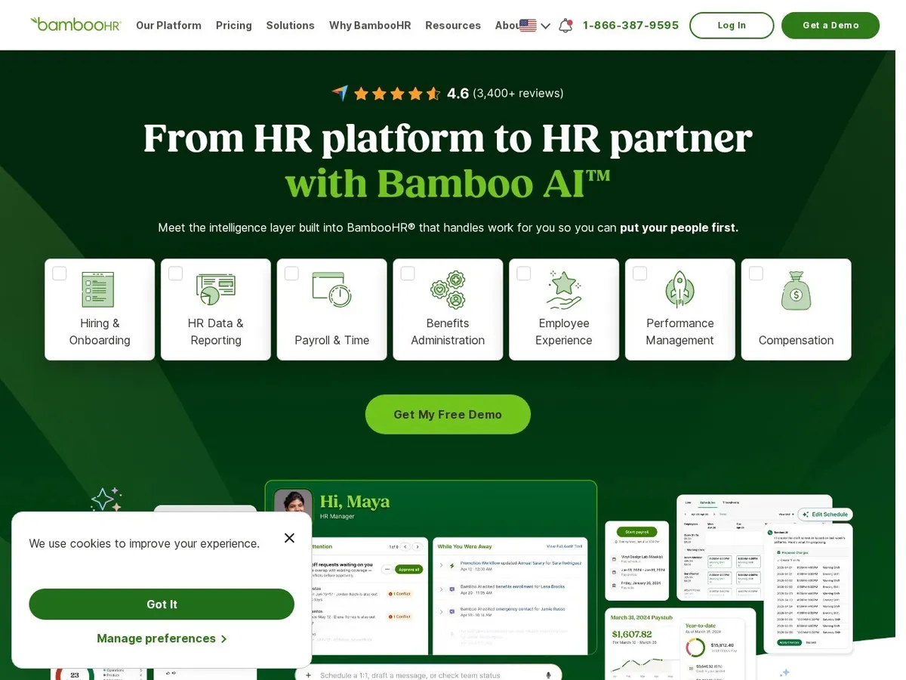
Task: Click the Hiring & Onboarding checklist icon
Action: (98, 289)
